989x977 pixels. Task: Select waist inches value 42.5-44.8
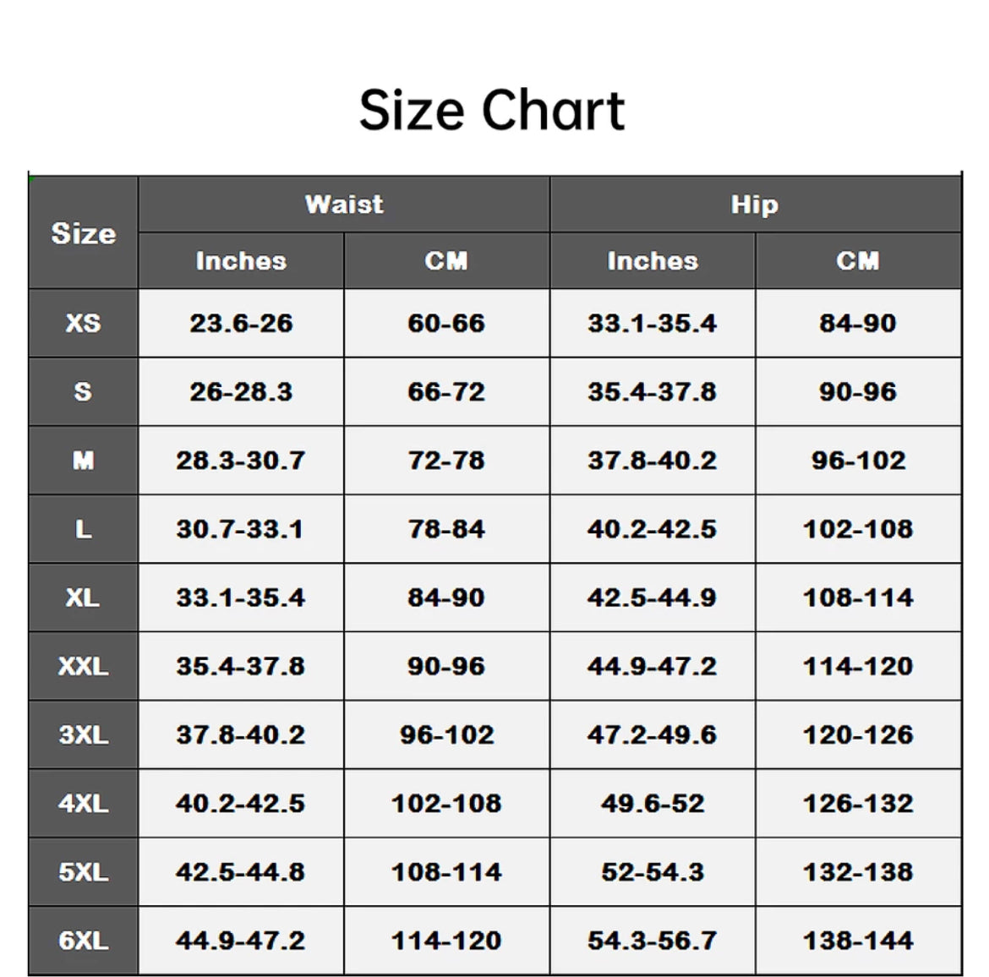click(x=241, y=872)
